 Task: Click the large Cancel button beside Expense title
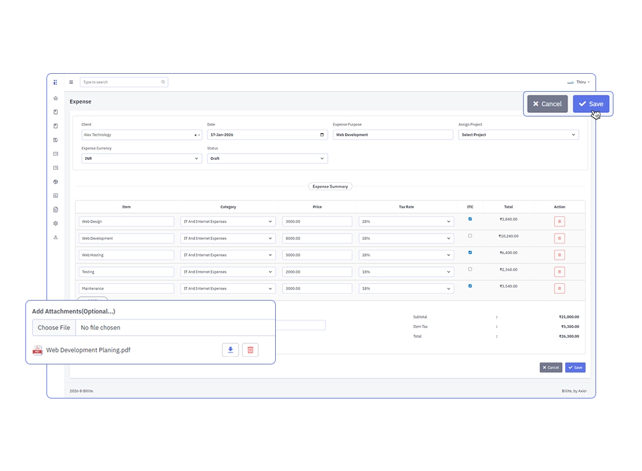coord(547,104)
